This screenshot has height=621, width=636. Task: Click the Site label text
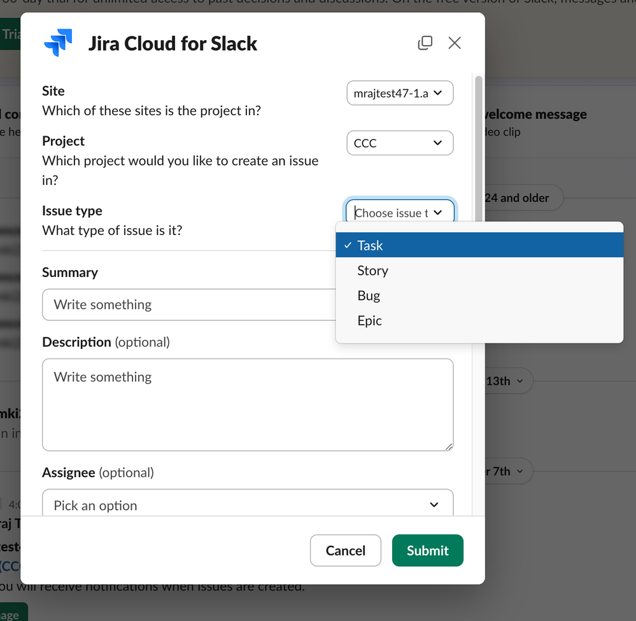click(53, 91)
